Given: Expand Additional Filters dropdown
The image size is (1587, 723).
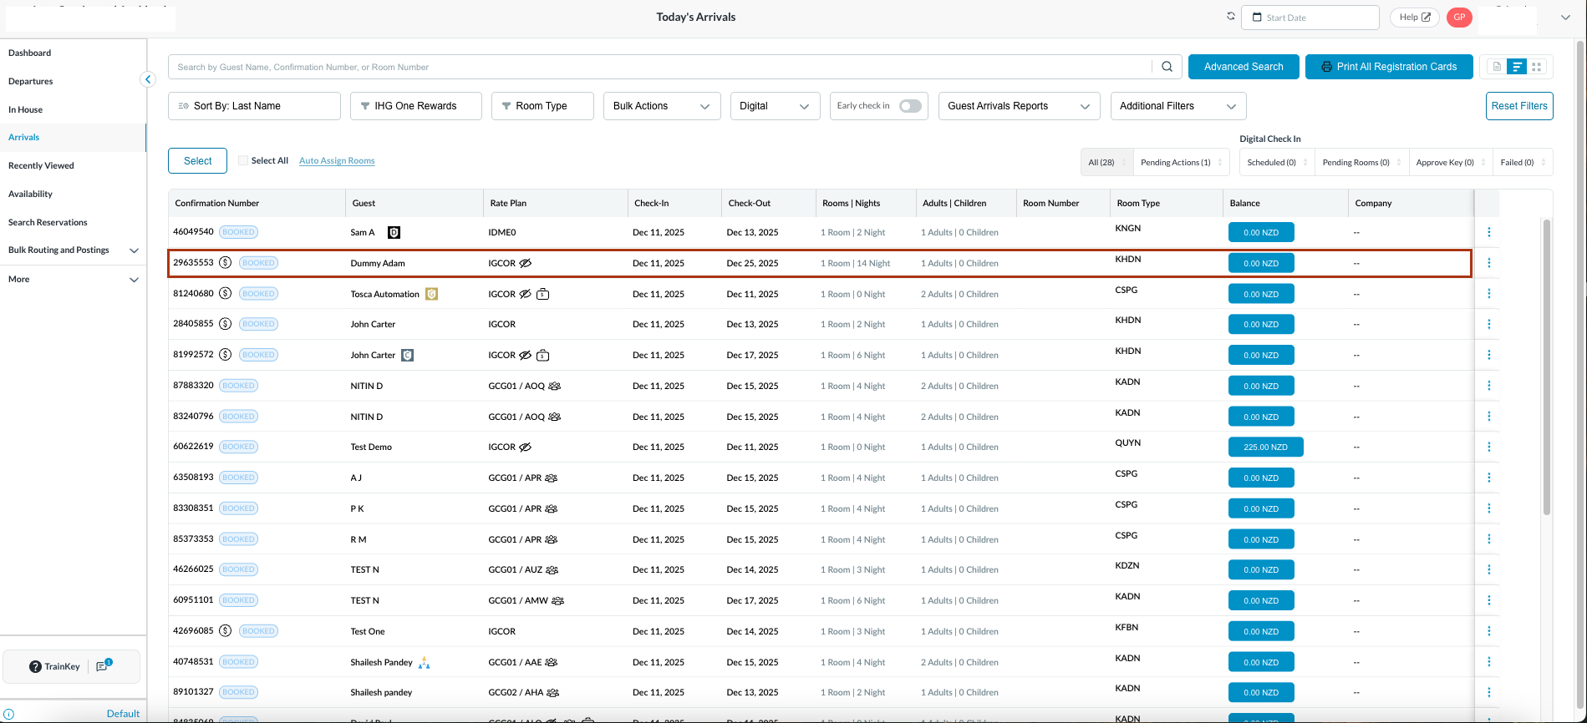Looking at the screenshot, I should pyautogui.click(x=1178, y=106).
